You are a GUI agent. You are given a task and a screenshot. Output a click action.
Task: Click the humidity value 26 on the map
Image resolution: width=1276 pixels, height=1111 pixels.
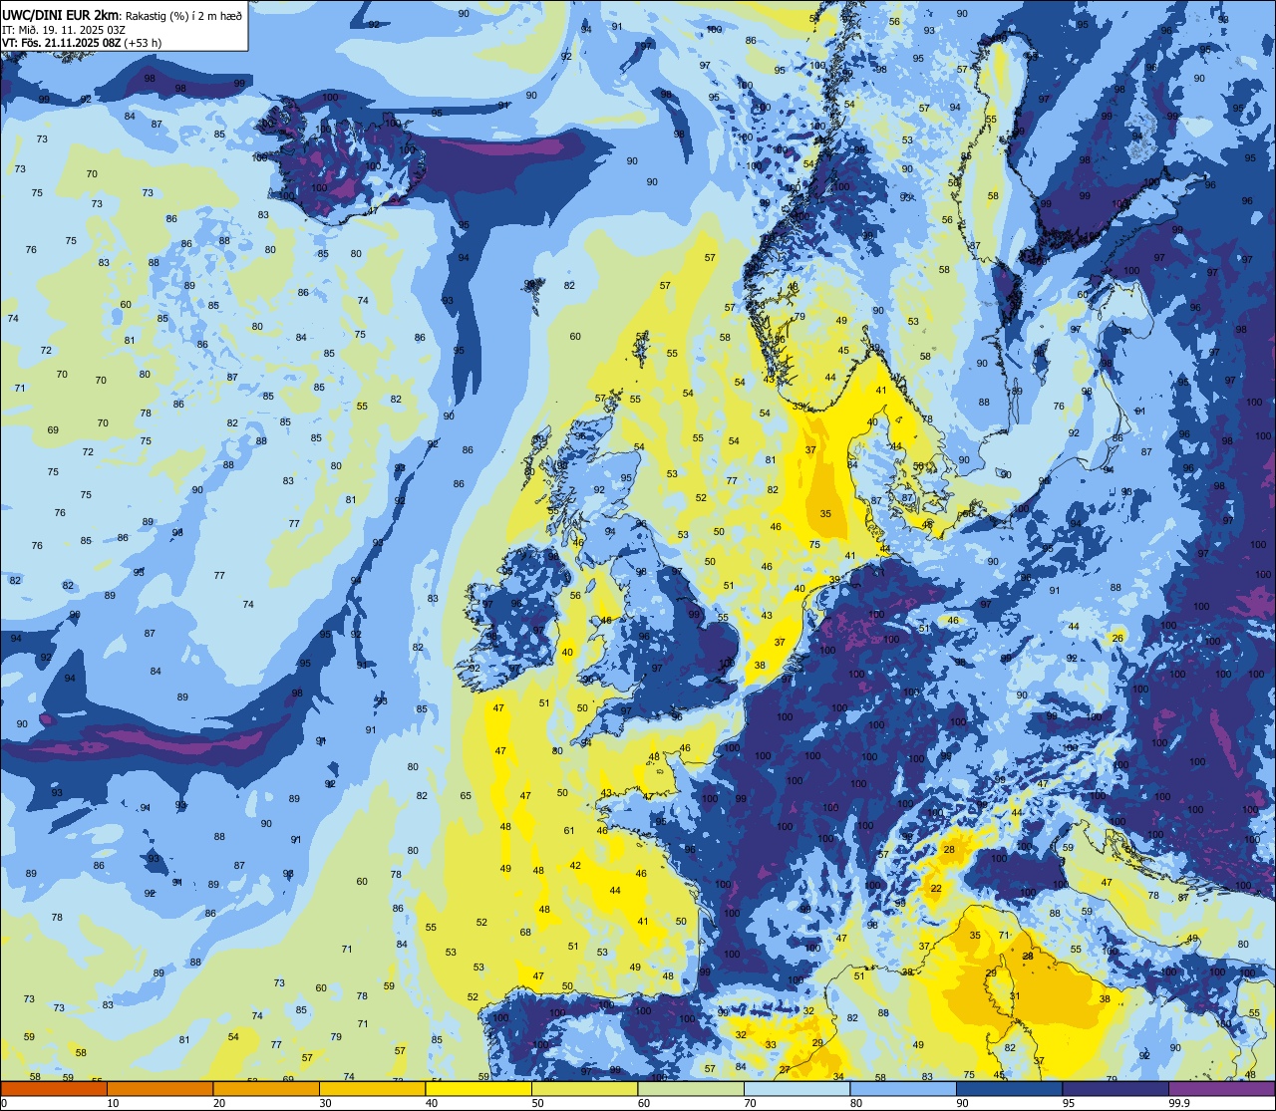pyautogui.click(x=1117, y=639)
